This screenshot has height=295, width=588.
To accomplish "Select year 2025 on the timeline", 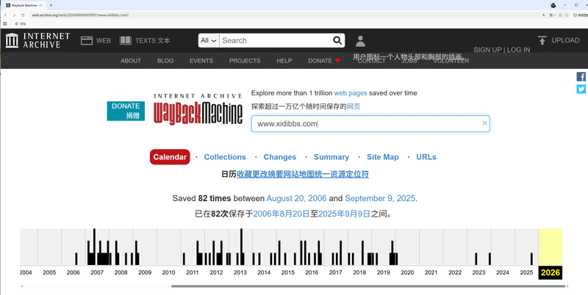I will (x=526, y=272).
